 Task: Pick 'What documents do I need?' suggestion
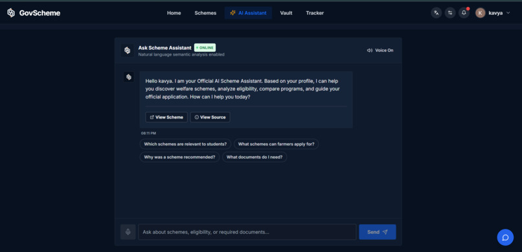pyautogui.click(x=255, y=157)
